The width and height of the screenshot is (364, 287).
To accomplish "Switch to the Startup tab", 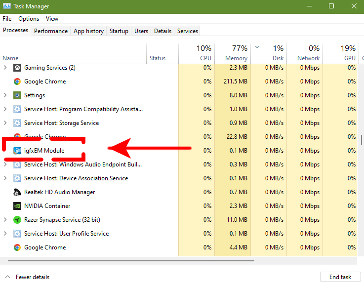I will point(119,31).
